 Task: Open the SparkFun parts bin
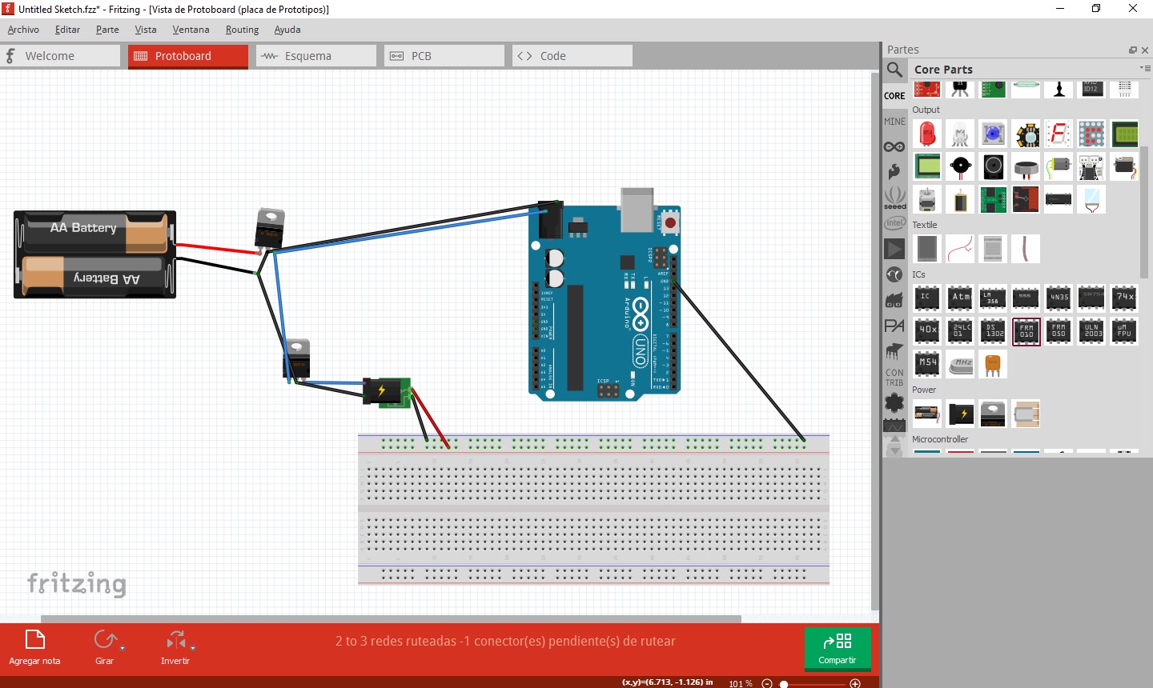(x=894, y=171)
